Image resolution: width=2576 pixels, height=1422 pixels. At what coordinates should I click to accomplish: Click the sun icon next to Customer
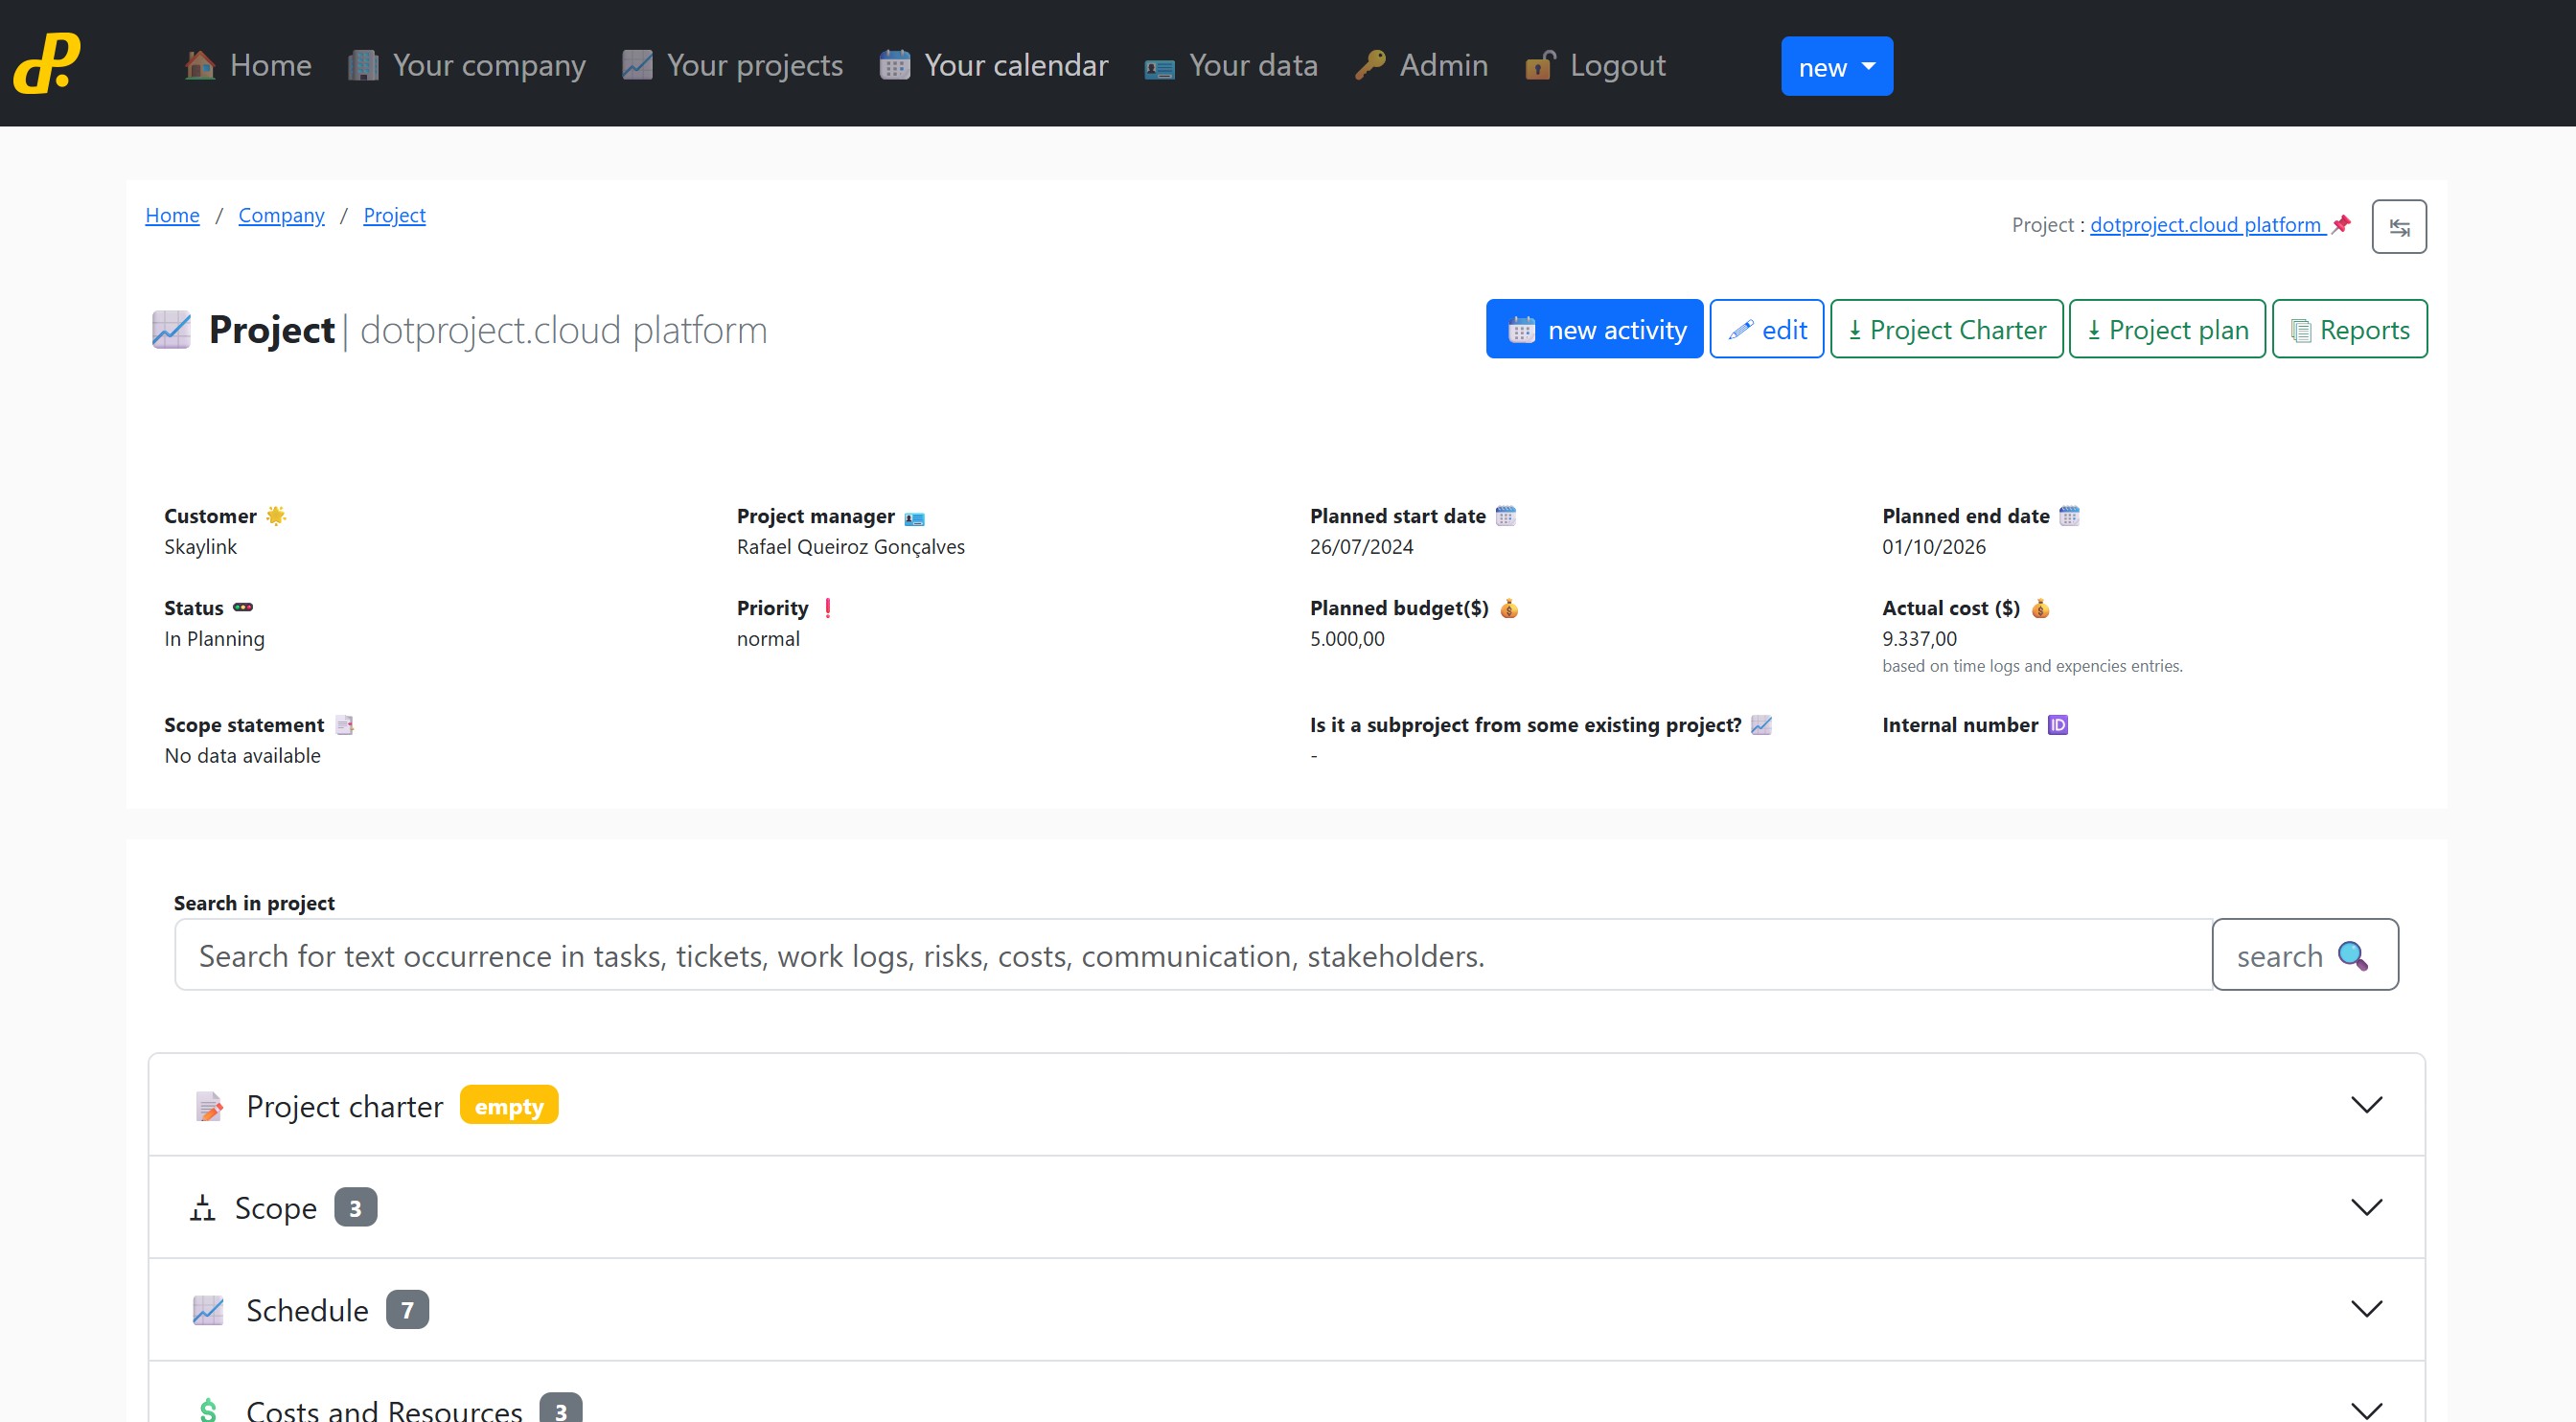point(276,516)
